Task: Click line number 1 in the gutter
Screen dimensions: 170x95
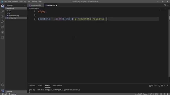Action: point(35,11)
